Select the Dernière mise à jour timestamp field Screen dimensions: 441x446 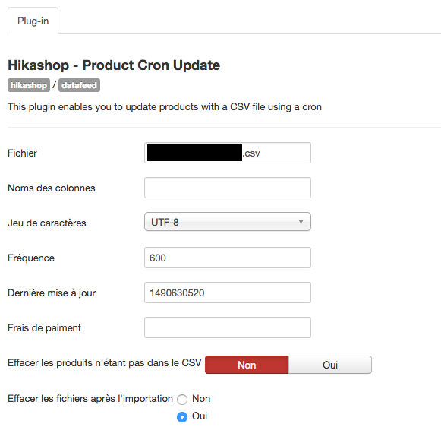228,293
